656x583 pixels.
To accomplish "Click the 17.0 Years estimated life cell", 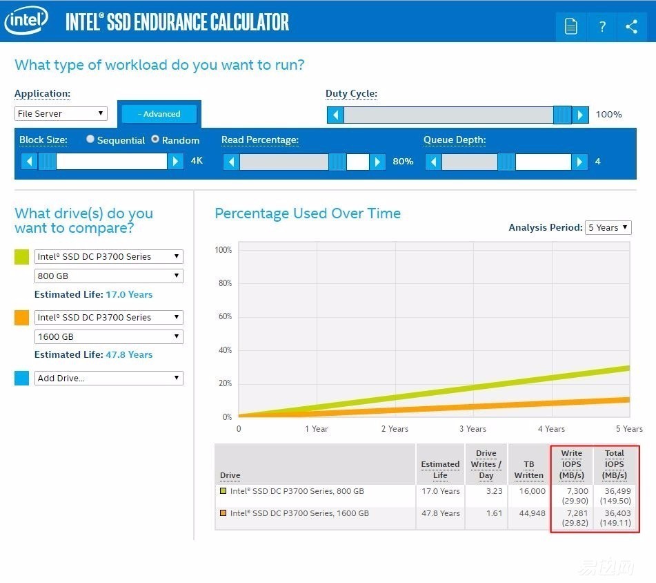I will click(441, 491).
